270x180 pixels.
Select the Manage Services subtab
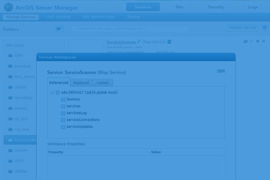tap(21, 17)
